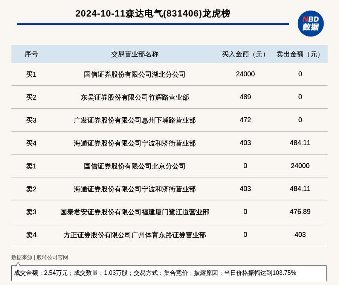Click buy amount 0 in 卖4 row
Screen dimensions: 339x285
pos(245,235)
